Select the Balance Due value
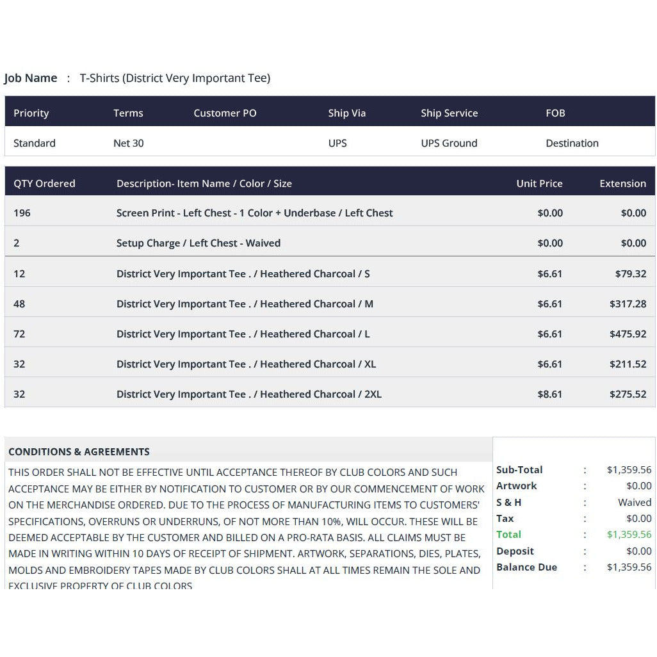 [629, 567]
